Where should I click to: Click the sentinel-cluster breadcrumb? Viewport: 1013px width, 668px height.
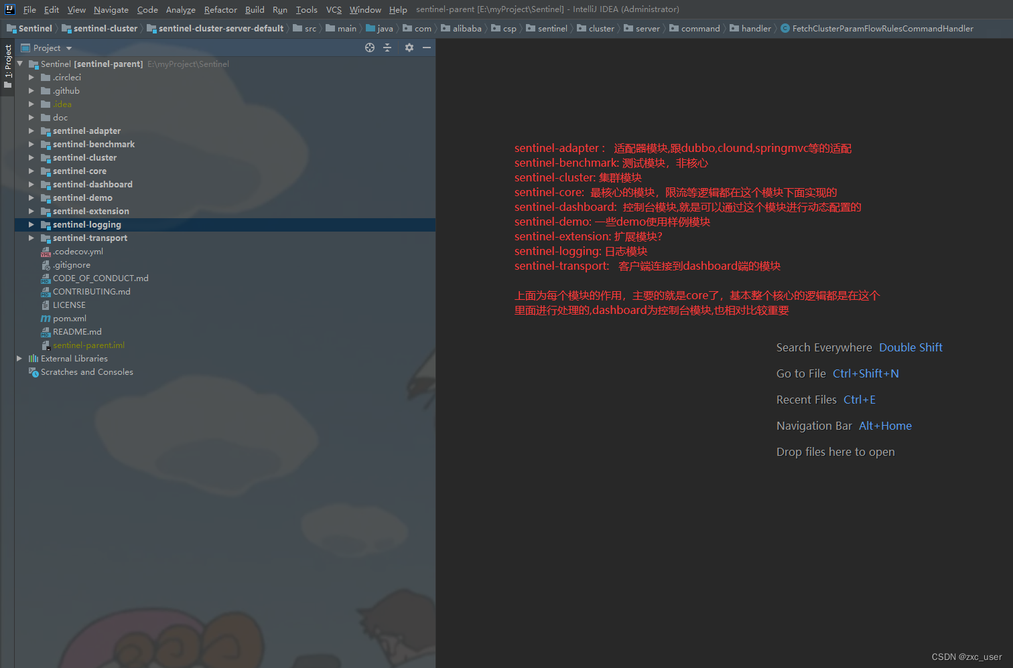click(x=99, y=28)
